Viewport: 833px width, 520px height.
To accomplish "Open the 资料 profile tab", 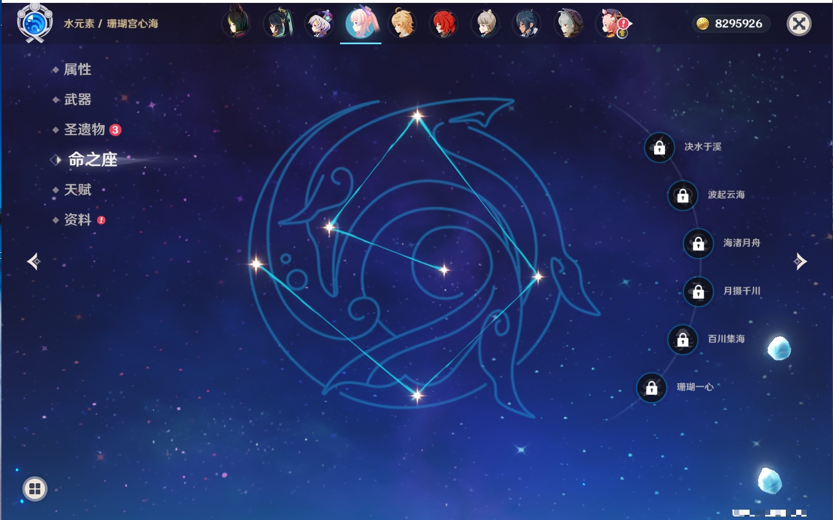I will 79,219.
